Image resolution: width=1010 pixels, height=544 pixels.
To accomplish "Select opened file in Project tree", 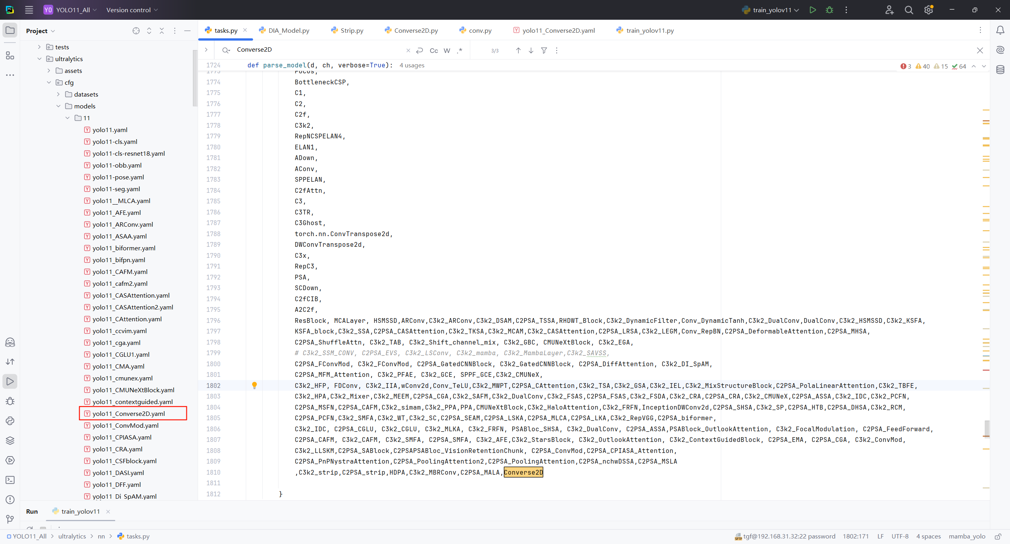I will click(x=136, y=31).
